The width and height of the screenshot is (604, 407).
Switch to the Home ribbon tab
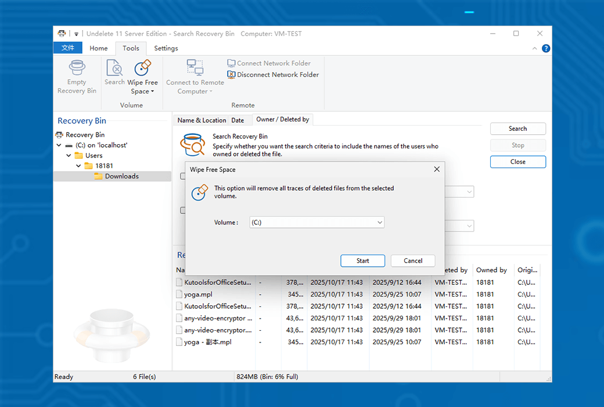98,48
